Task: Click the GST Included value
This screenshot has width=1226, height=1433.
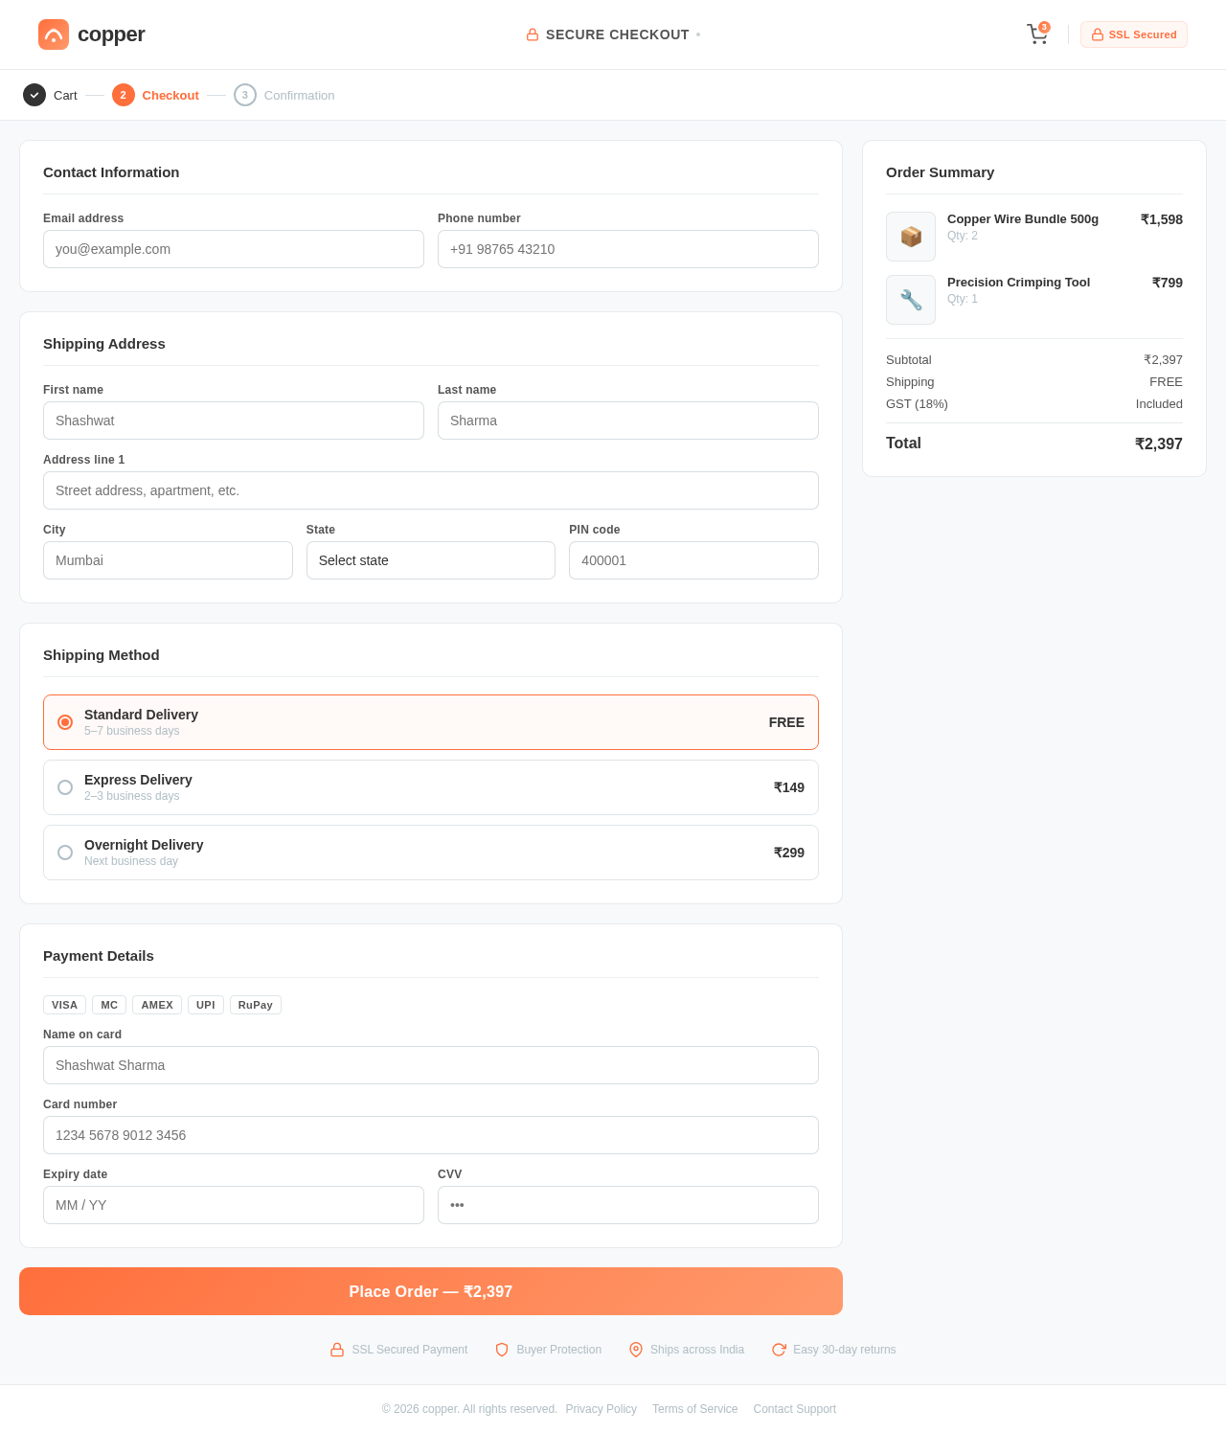Action: [x=1159, y=404]
